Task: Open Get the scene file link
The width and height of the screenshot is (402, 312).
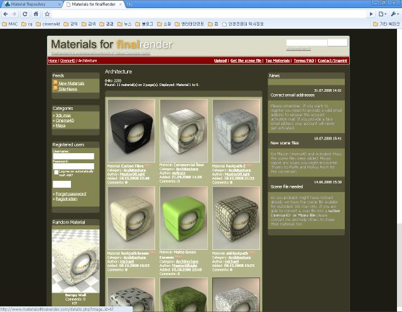Action: coord(246,61)
